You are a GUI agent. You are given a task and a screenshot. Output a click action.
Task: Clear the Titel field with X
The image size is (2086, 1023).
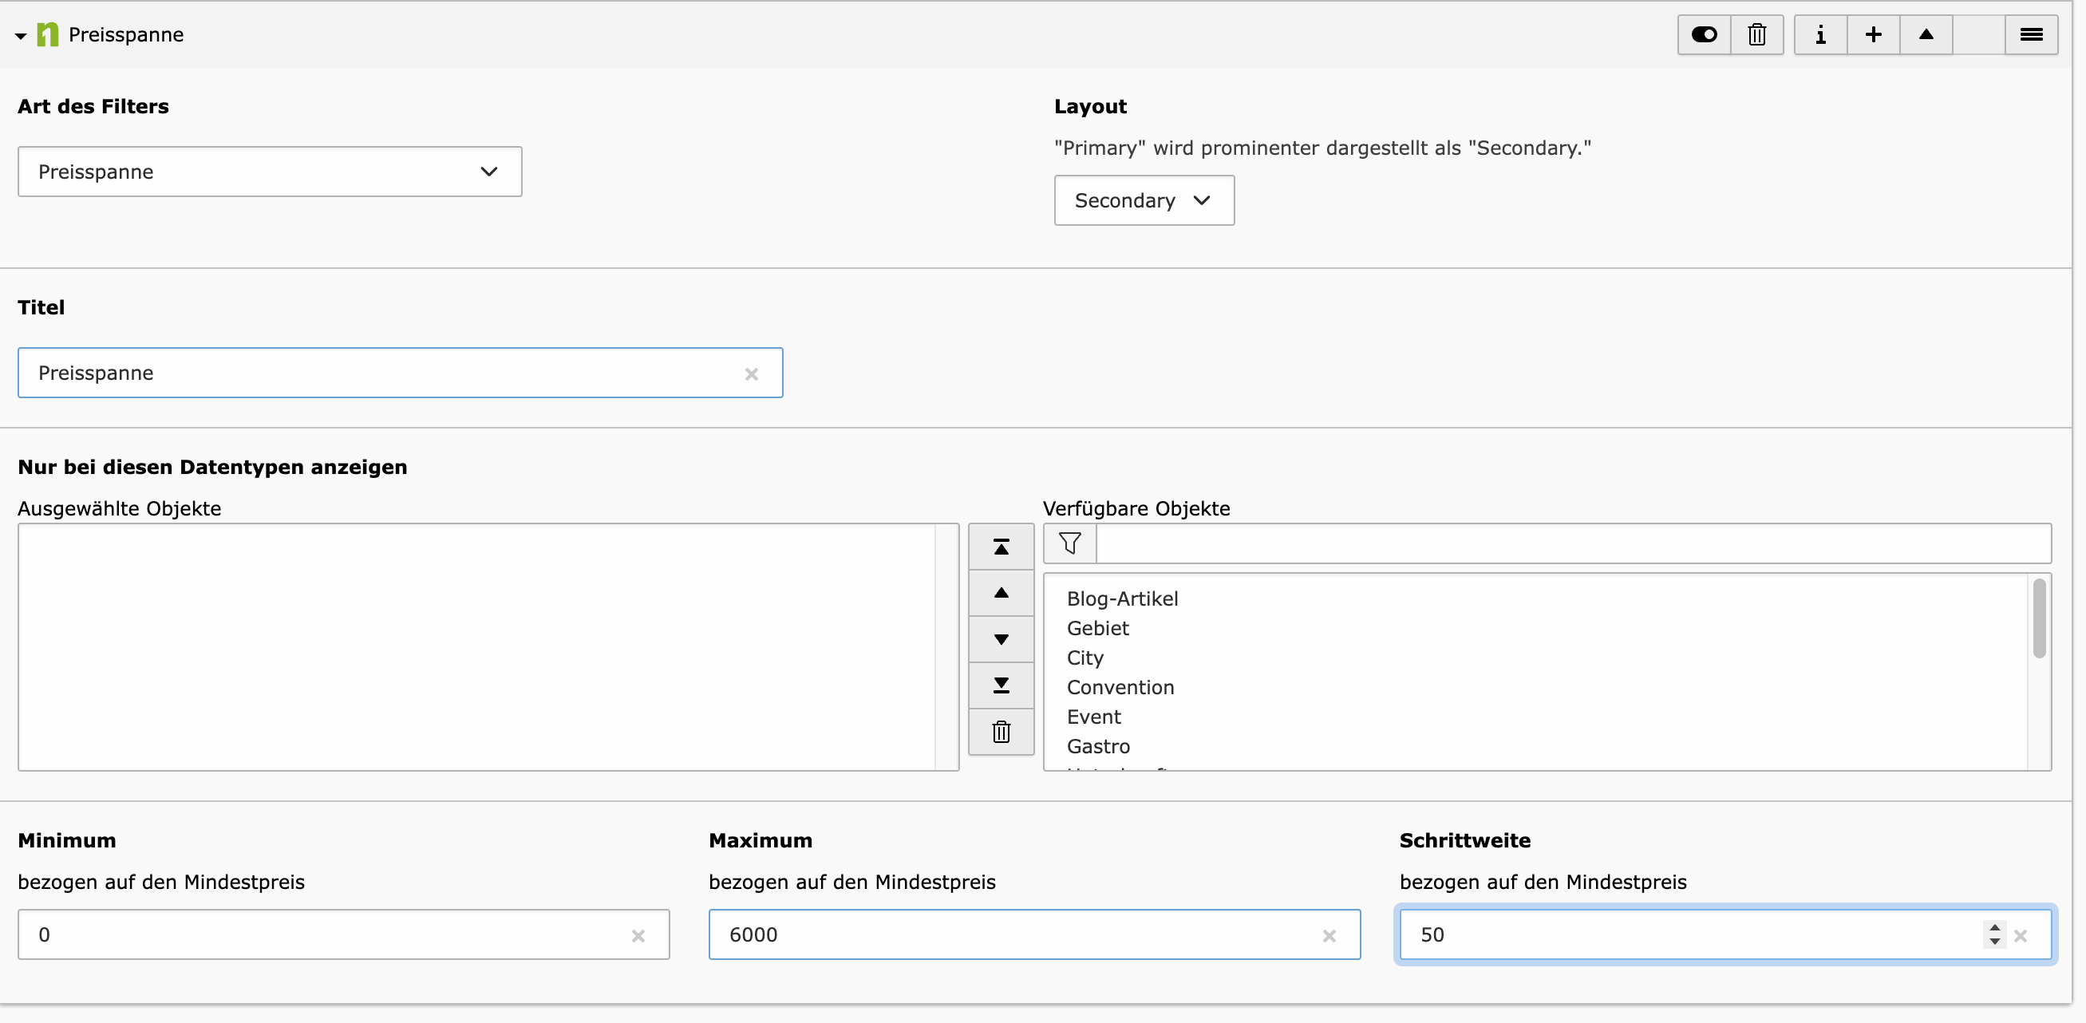(752, 373)
